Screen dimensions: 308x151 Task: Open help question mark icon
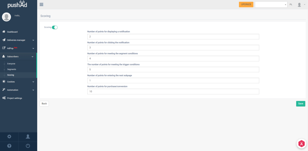(x=9, y=146)
